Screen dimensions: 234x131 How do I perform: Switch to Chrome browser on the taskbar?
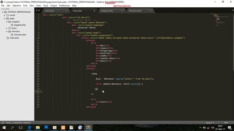(80, 128)
